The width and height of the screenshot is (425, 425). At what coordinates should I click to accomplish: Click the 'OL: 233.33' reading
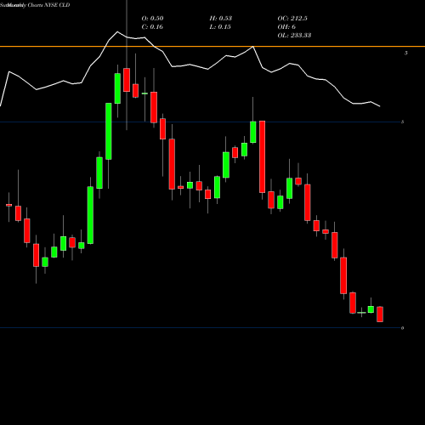[x=294, y=36]
